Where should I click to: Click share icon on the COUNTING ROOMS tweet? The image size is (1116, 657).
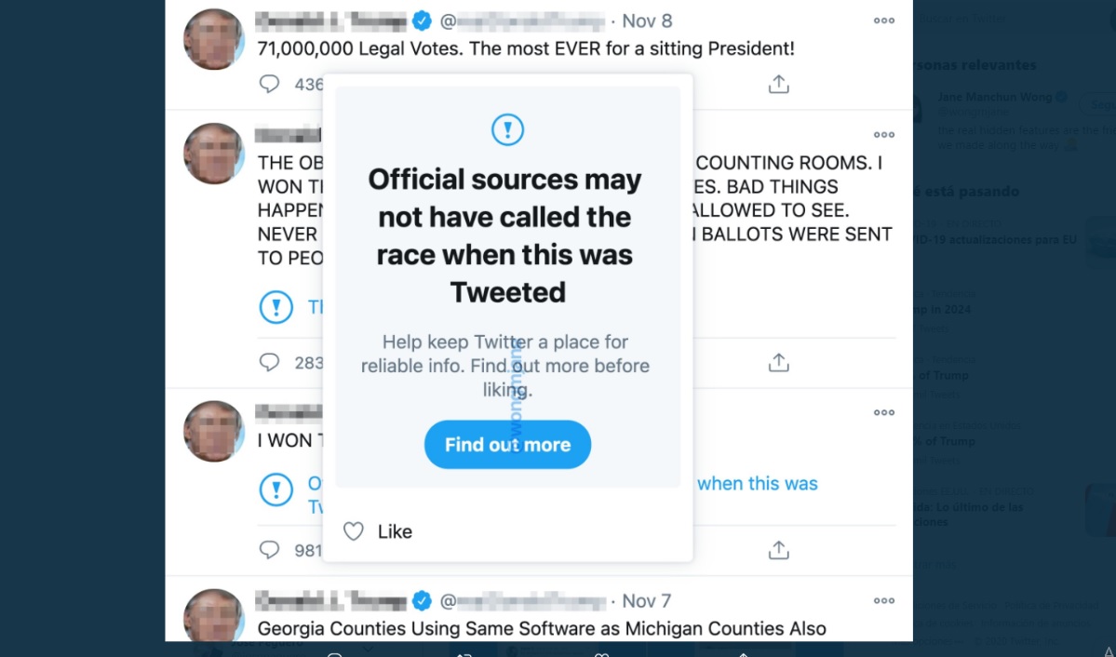point(779,362)
